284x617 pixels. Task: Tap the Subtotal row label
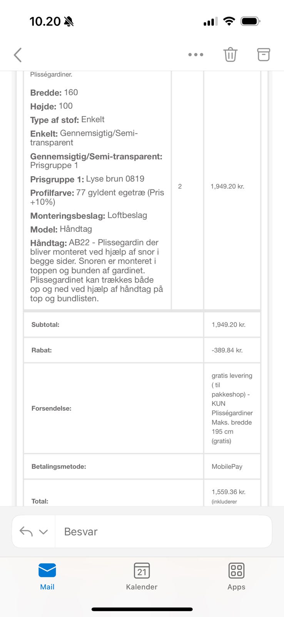coord(45,325)
